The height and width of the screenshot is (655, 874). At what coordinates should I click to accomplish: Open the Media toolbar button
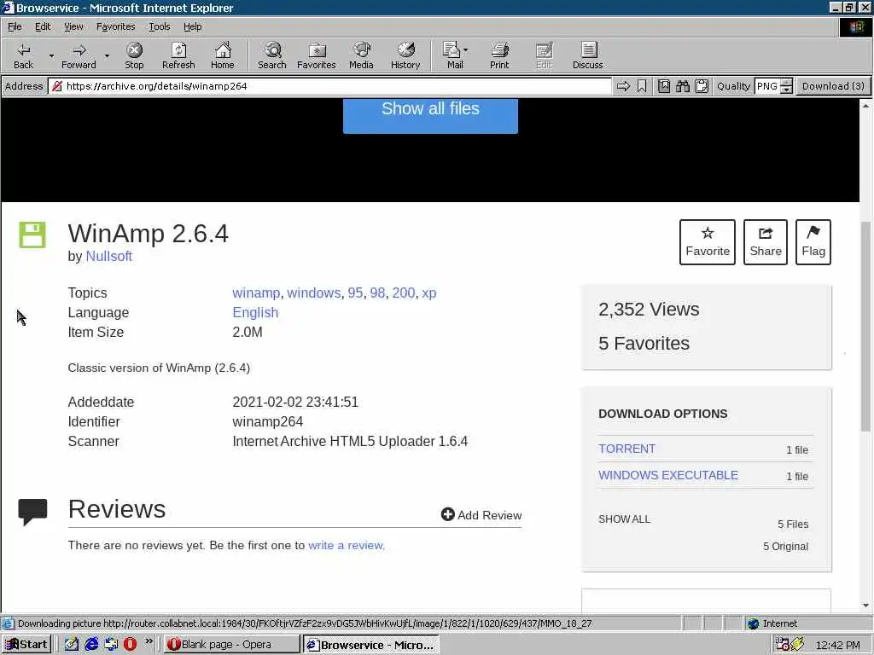click(361, 55)
